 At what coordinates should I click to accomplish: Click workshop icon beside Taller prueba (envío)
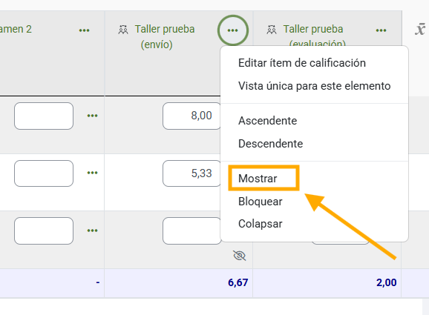(x=123, y=29)
